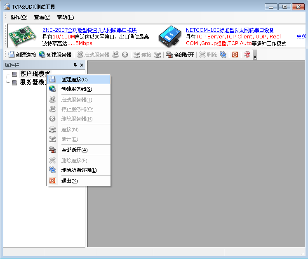Open the 操作(O) menu

(19, 17)
